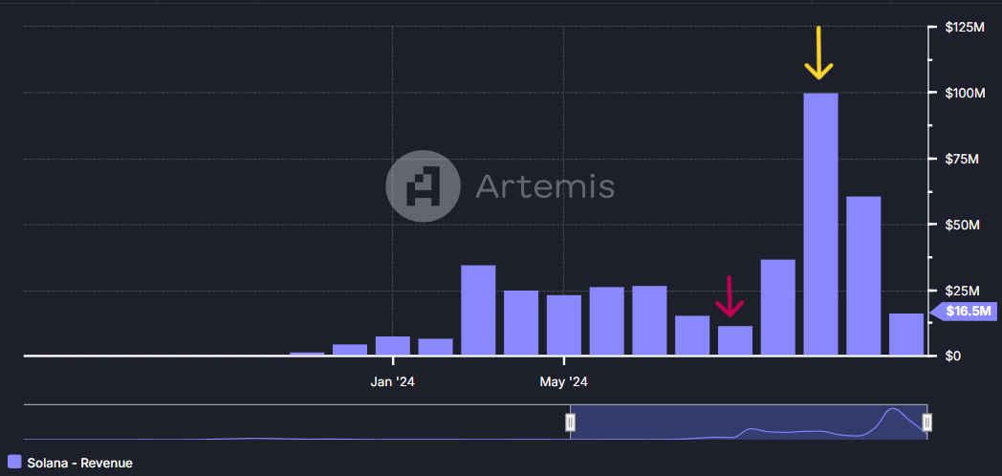Click the $125M y-axis label
1002x476 pixels.
[963, 27]
